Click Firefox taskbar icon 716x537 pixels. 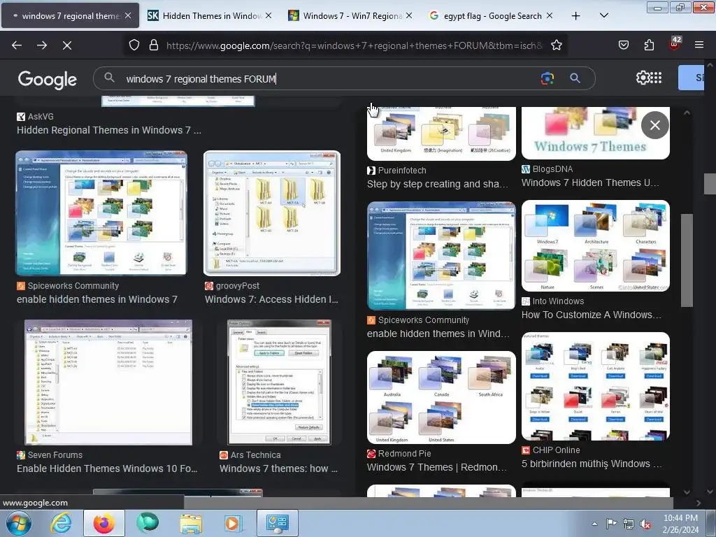(104, 523)
